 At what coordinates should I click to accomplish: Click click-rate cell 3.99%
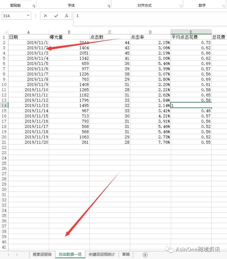pyautogui.click(x=150, y=69)
